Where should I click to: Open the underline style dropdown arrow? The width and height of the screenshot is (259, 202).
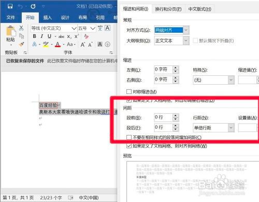click(x=55, y=36)
